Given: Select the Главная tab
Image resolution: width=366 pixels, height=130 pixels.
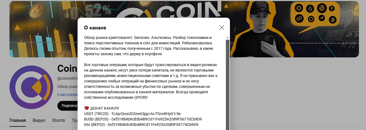Looking at the screenshot, I should 18,120.
